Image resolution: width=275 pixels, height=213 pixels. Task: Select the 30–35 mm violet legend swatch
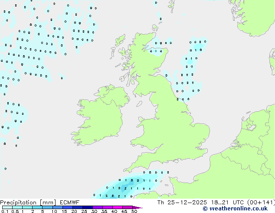[98, 207]
